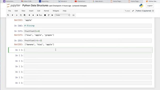Select the 'apple' output of Out[15]
This screenshot has height=90, width=160.
point(28,20)
